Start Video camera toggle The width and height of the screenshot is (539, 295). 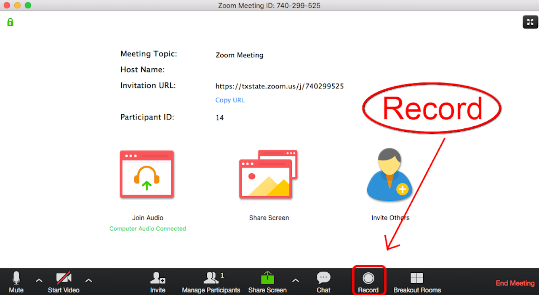pyautogui.click(x=64, y=282)
